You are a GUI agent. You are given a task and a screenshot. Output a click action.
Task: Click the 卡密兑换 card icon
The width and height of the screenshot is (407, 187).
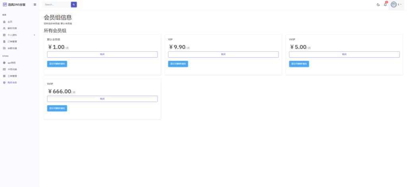pyautogui.click(x=4, y=69)
